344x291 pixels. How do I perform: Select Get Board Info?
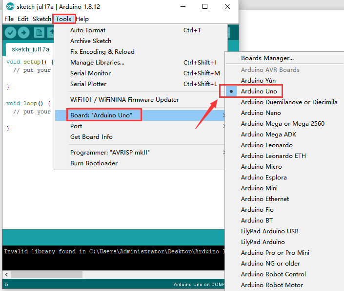pos(140,137)
